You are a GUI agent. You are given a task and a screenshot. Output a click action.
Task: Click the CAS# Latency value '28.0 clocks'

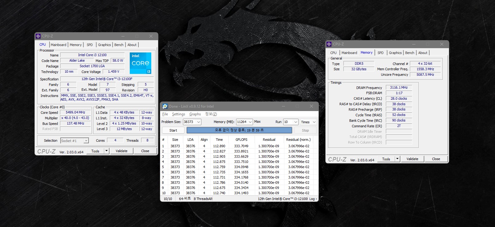click(399, 99)
